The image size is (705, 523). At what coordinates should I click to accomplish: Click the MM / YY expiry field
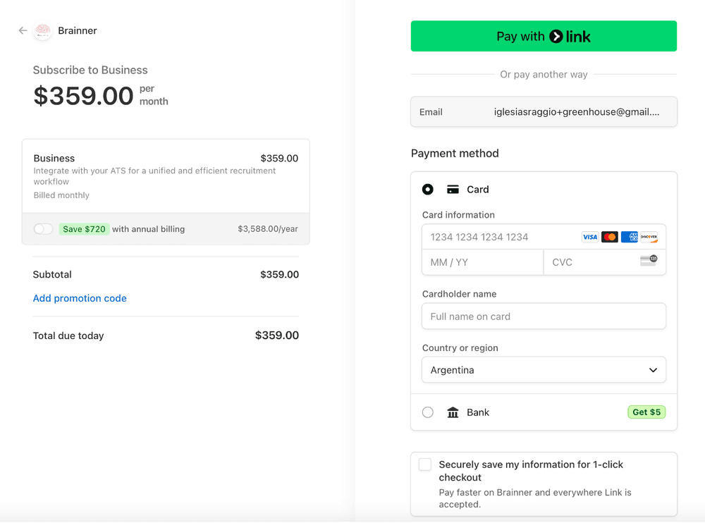(x=483, y=262)
